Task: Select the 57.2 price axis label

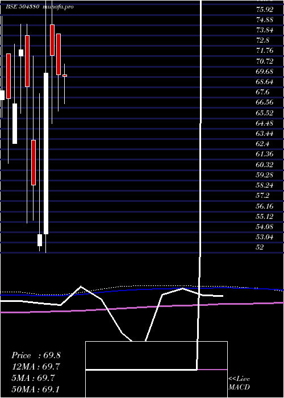Action: (x=262, y=196)
